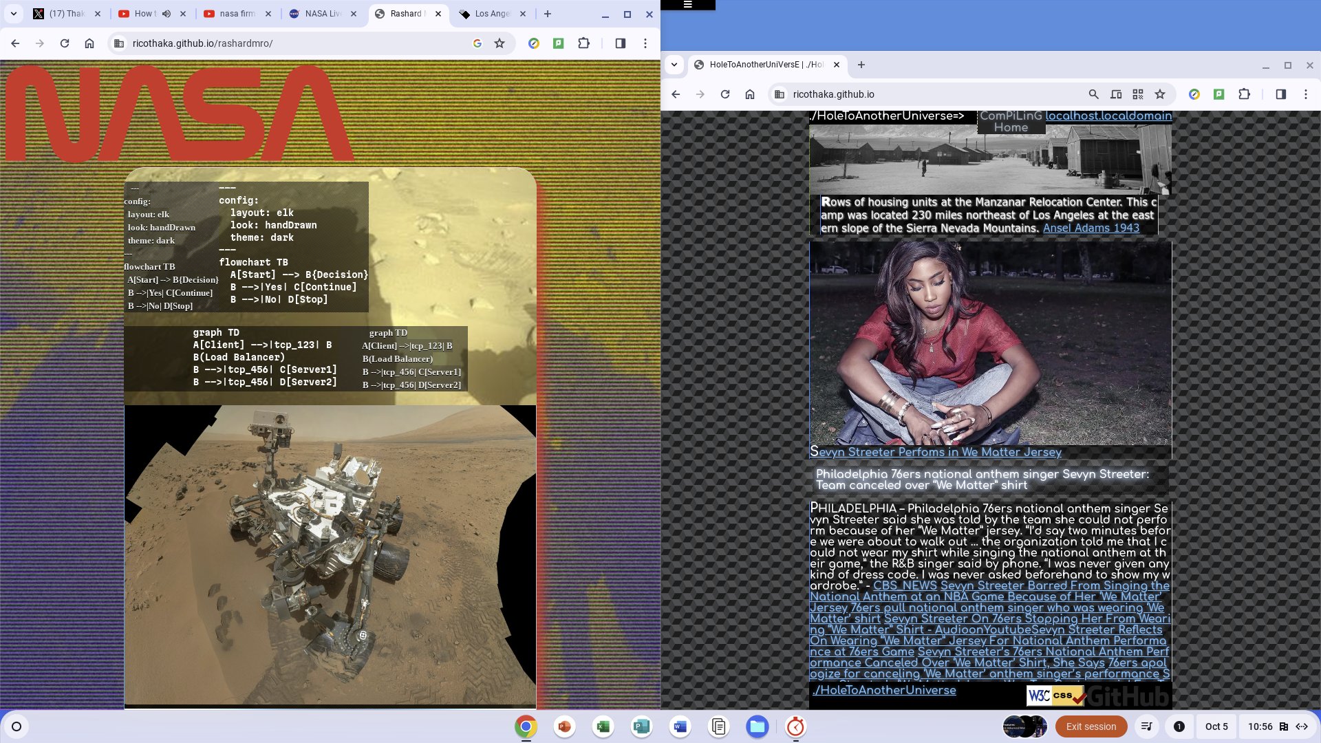
Task: View site information for ricothaka.github.io/rashardmro
Action: coord(119,43)
